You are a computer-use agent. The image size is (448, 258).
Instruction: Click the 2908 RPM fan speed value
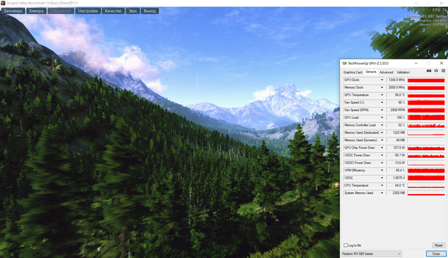point(396,110)
